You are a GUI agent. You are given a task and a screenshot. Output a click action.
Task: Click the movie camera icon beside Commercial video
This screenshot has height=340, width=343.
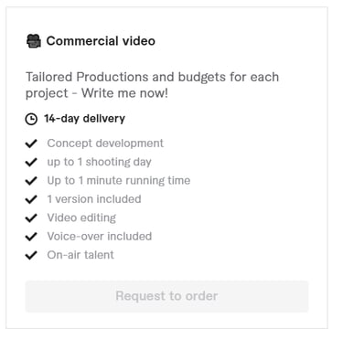pyautogui.click(x=33, y=41)
